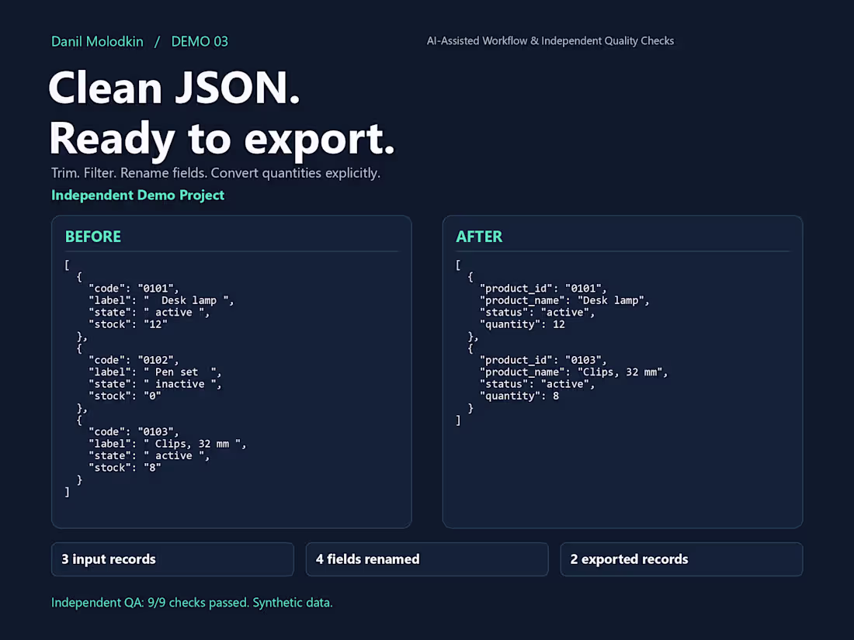Image resolution: width=854 pixels, height=640 pixels.
Task: Click the 3 input records card
Action: pos(172,559)
